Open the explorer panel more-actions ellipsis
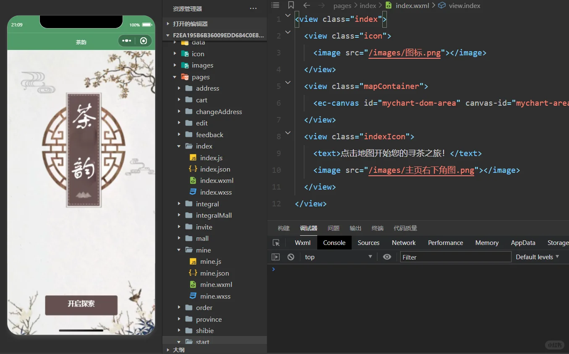Viewport: 569px width, 354px height. click(x=253, y=8)
